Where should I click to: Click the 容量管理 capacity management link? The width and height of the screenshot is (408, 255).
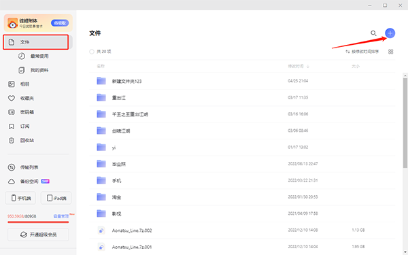click(x=61, y=216)
